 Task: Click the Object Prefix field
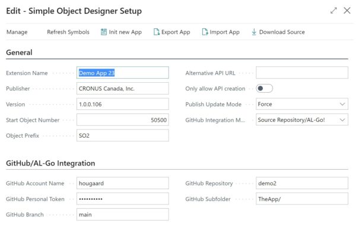point(123,135)
